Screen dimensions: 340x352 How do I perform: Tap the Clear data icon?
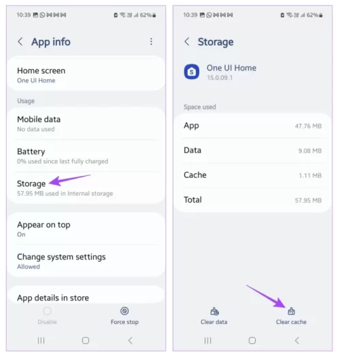(x=214, y=311)
